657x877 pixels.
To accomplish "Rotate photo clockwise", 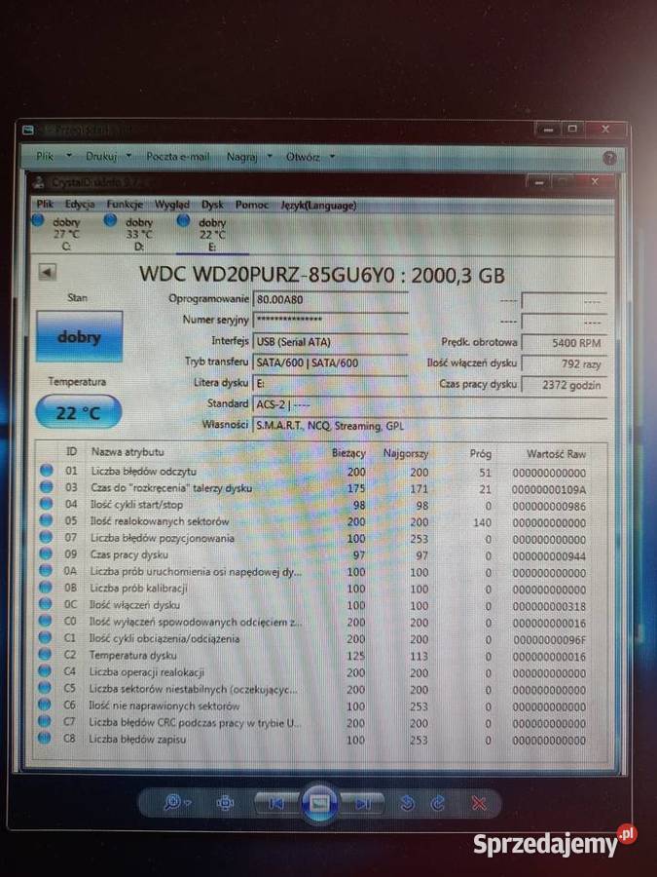I will 438,804.
